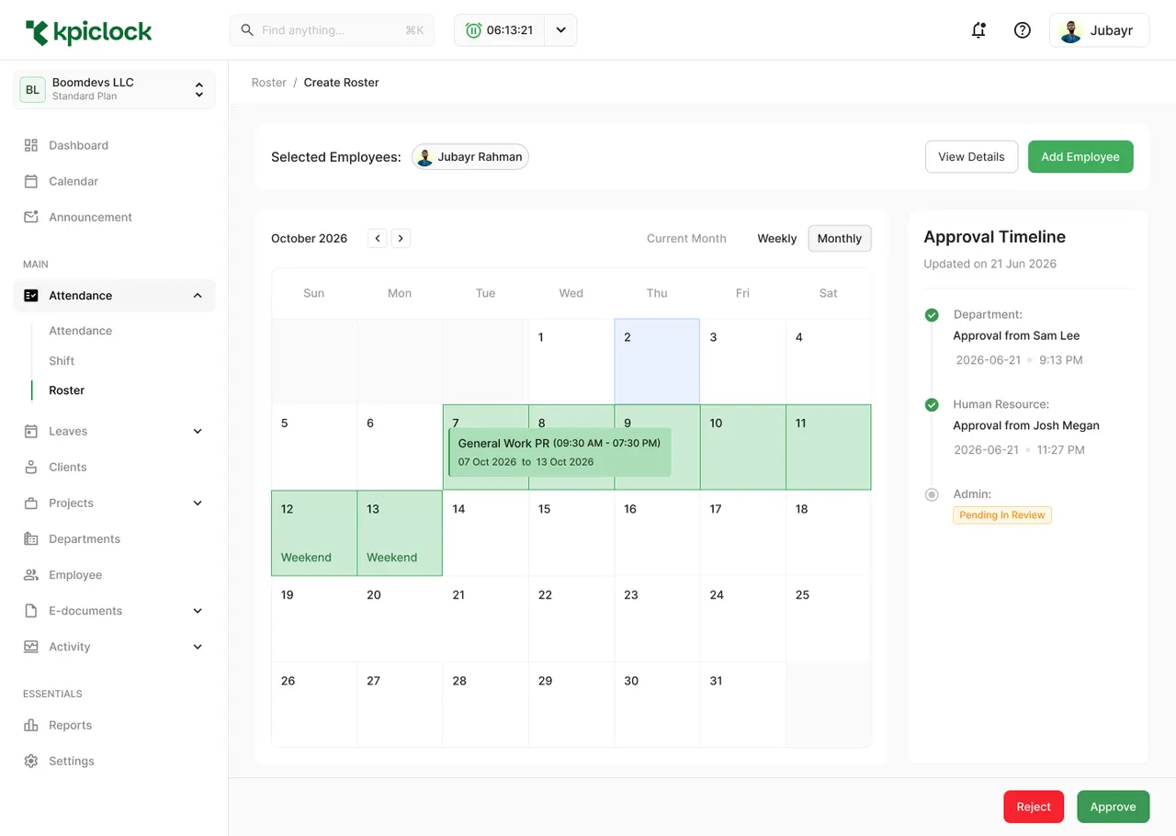Click the Jubayr Rahman employee chip
The image size is (1176, 836).
tap(470, 157)
